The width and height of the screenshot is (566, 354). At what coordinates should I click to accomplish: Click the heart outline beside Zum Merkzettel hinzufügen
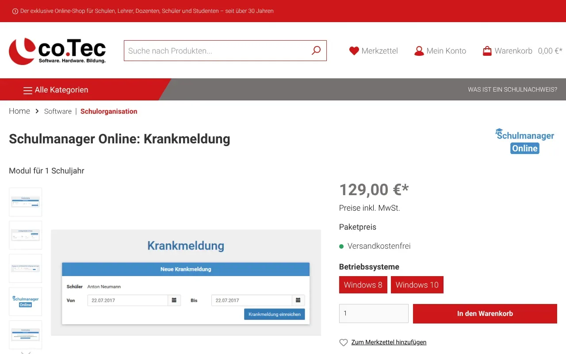point(344,342)
